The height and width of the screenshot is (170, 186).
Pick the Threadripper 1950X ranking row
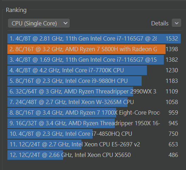[94, 123]
